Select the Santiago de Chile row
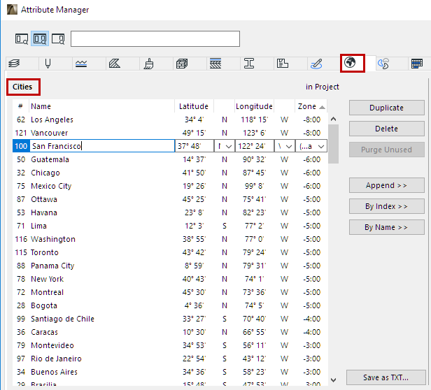This screenshot has width=431, height=390. tap(170, 319)
